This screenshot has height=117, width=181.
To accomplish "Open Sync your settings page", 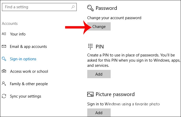I will (25, 96).
